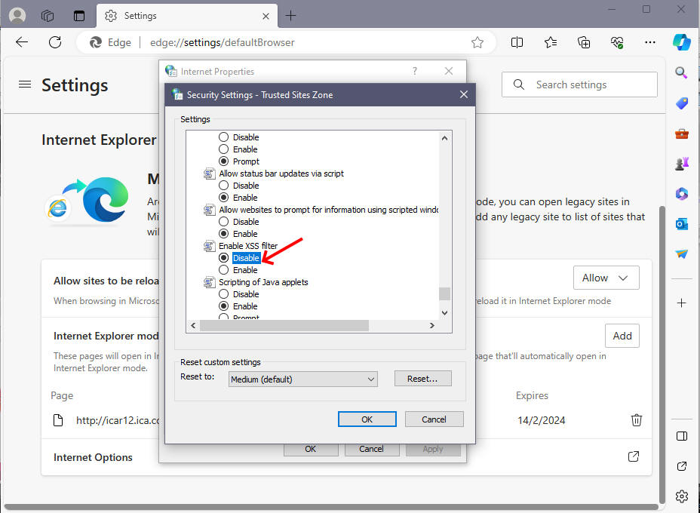Viewport: 700px width, 513px height.
Task: Reload the page with the refresh icon
Action: point(55,42)
